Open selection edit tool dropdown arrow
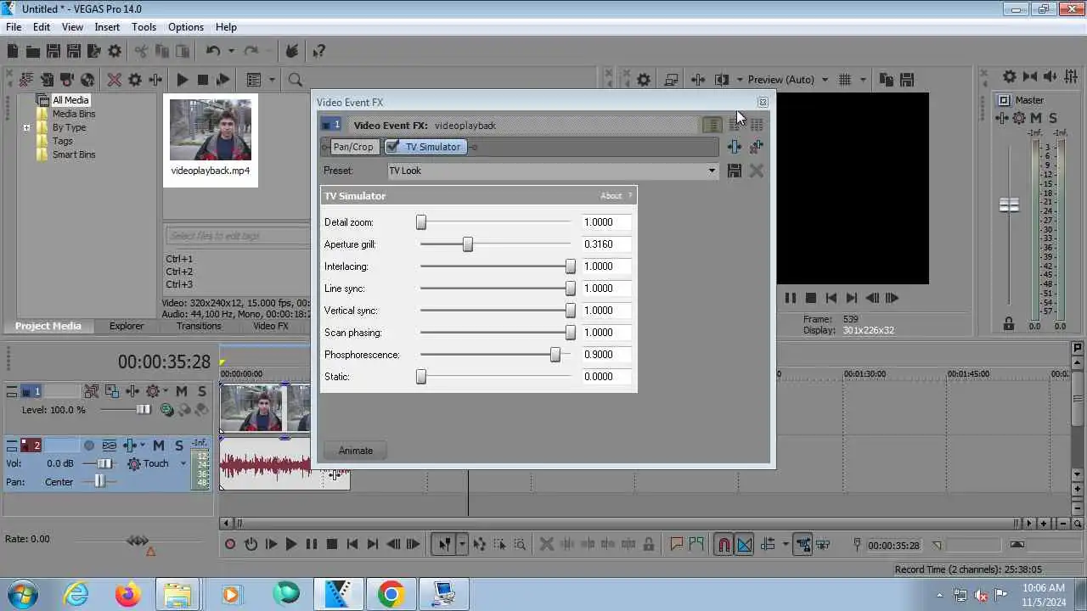Viewport: 1087px width, 611px height. point(462,545)
